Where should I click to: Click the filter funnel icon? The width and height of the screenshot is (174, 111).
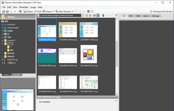click(116, 16)
